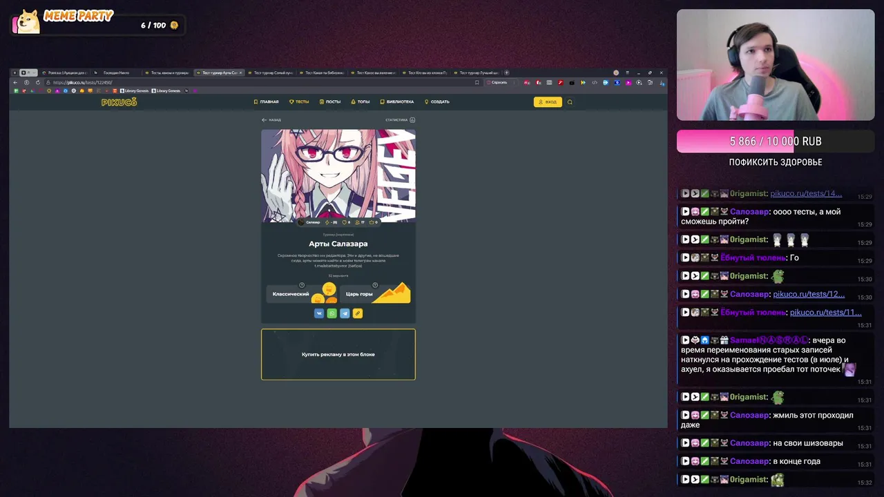The image size is (884, 497).
Task: Click the Спросить button in browser toolbar
Action: (x=497, y=82)
